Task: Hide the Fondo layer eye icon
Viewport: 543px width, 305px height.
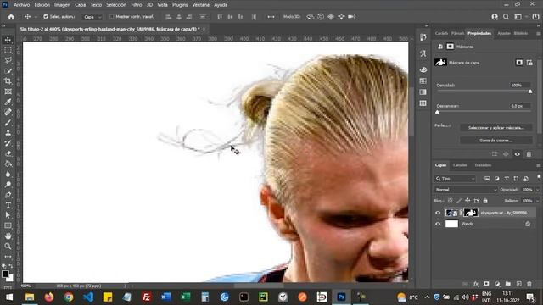Action: coord(438,224)
